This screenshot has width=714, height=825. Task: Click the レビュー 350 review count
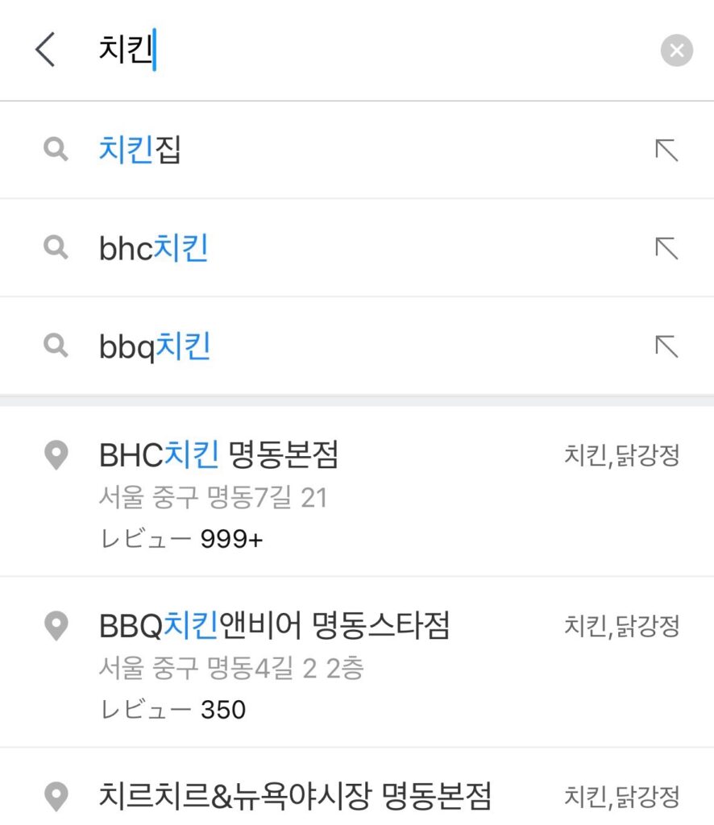tap(172, 710)
